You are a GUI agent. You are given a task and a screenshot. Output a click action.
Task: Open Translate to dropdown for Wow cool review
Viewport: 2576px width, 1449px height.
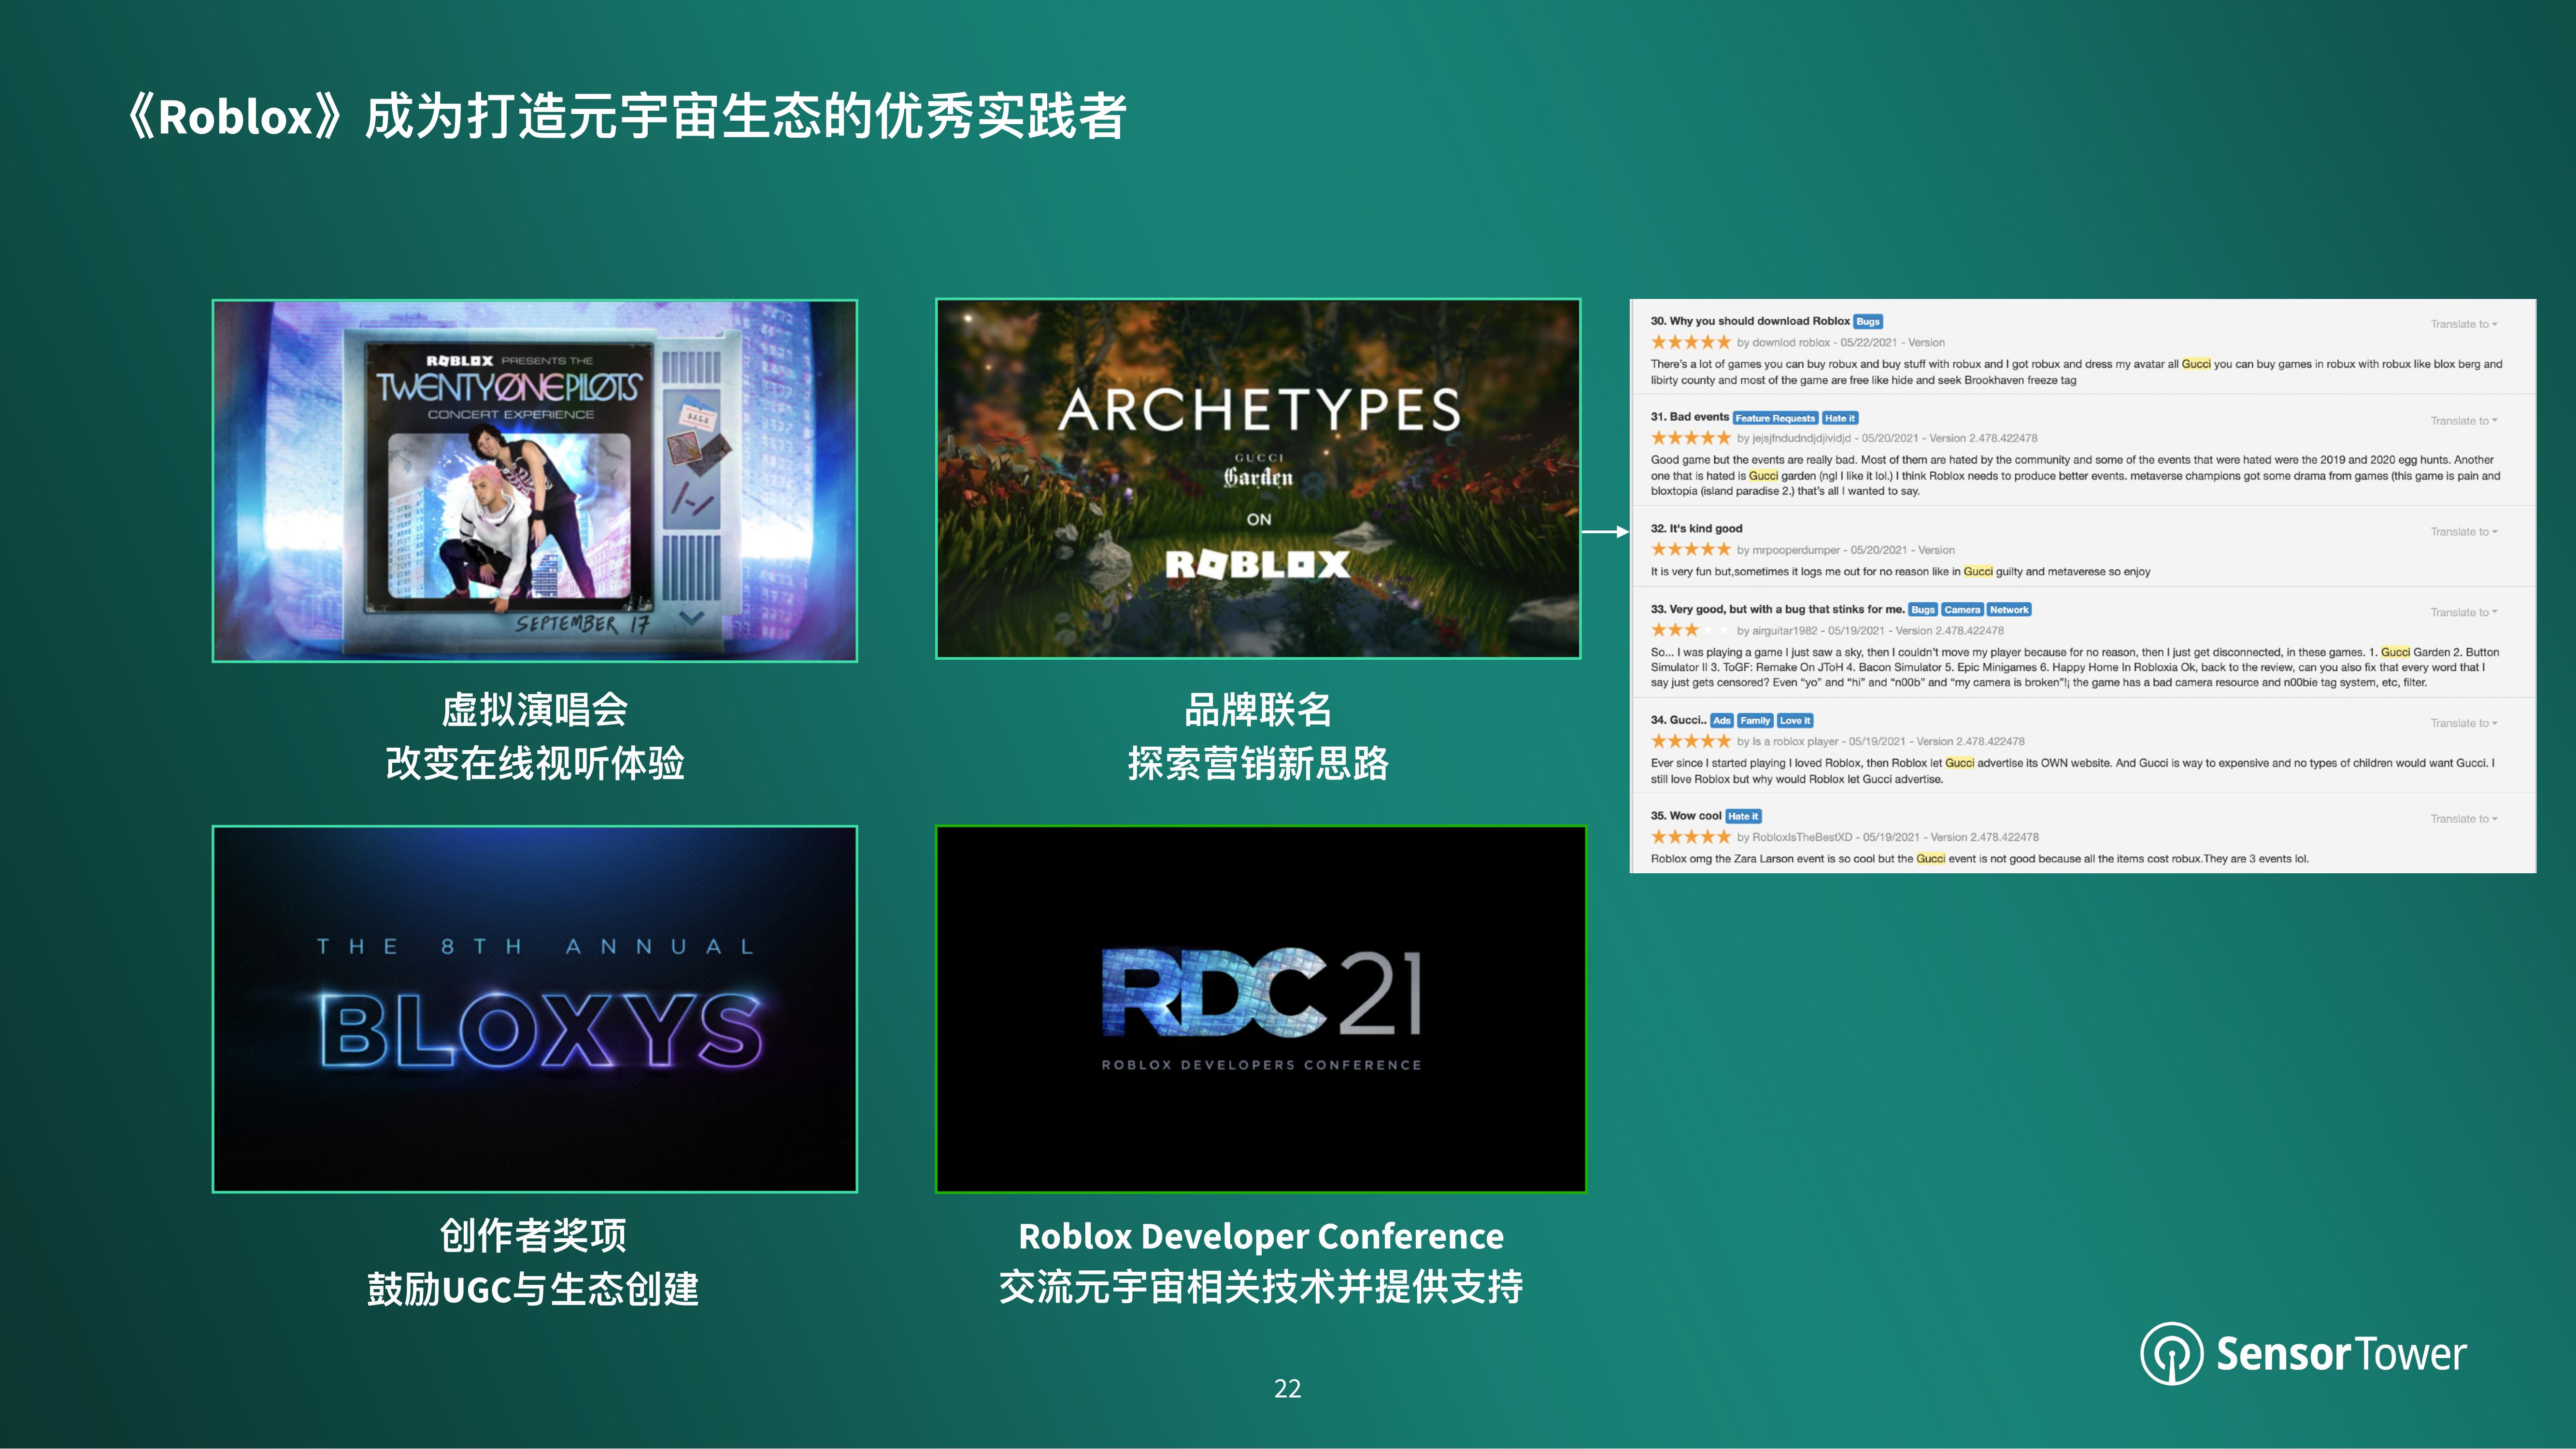click(2464, 819)
